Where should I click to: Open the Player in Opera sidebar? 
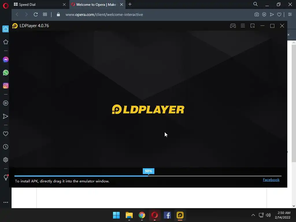click(6, 103)
